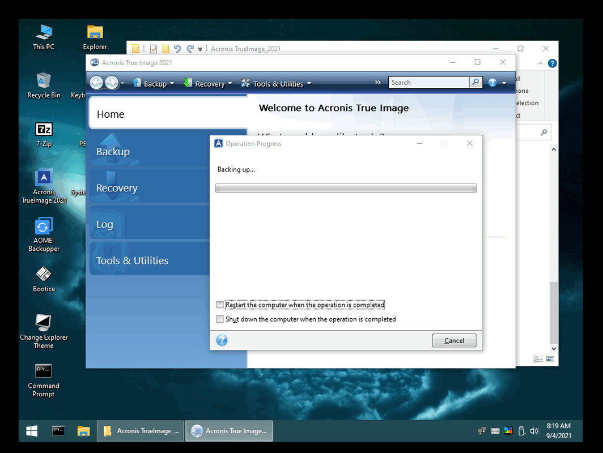
Task: Open the help dropdown arrow in Acronis
Action: [x=504, y=83]
